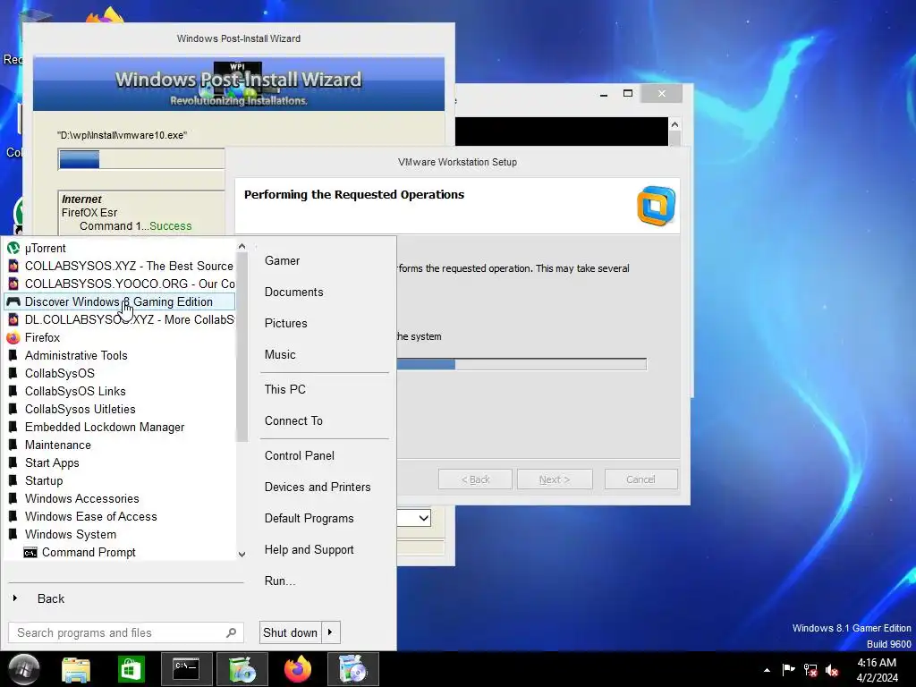Expand the Shut down options arrow
This screenshot has height=687, width=916.
(331, 632)
